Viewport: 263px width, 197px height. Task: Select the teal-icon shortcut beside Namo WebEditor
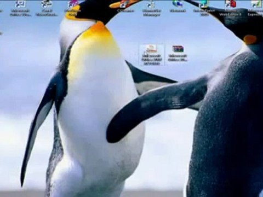click(x=204, y=8)
